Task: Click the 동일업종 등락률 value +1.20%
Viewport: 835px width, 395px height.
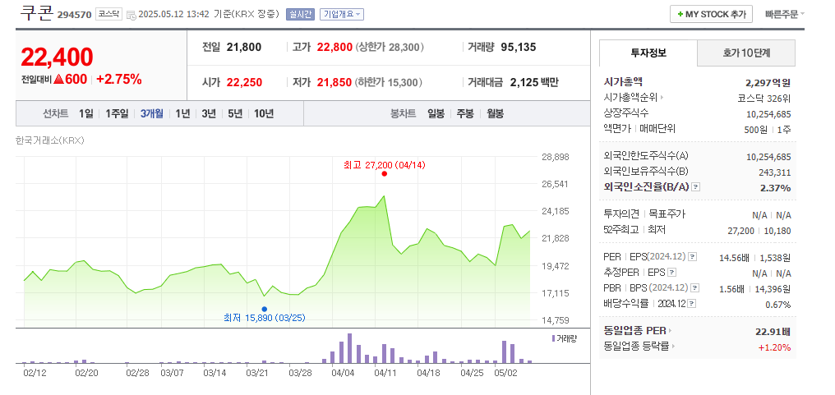Action: tap(775, 347)
